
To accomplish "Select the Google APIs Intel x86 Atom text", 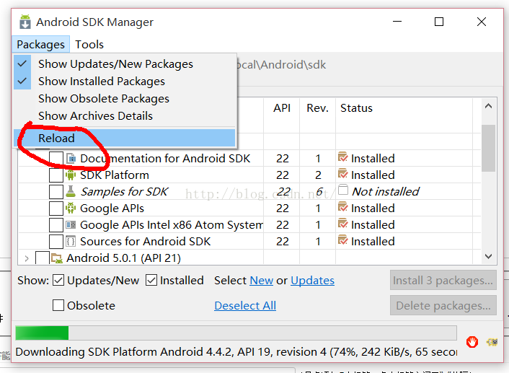I will point(172,225).
